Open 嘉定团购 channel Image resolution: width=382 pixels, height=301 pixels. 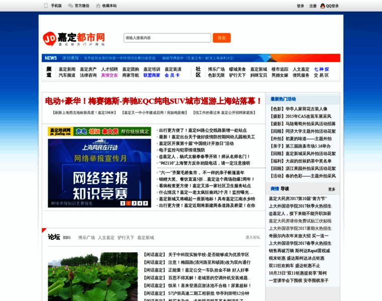(131, 69)
